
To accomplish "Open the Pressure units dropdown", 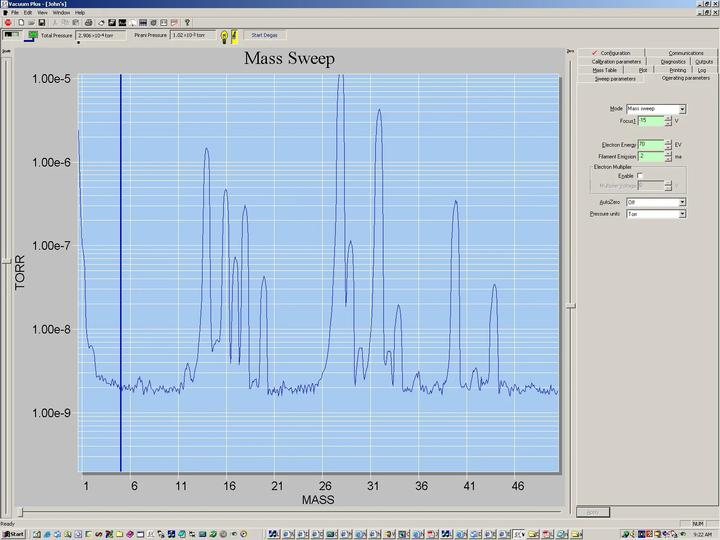I will point(682,214).
